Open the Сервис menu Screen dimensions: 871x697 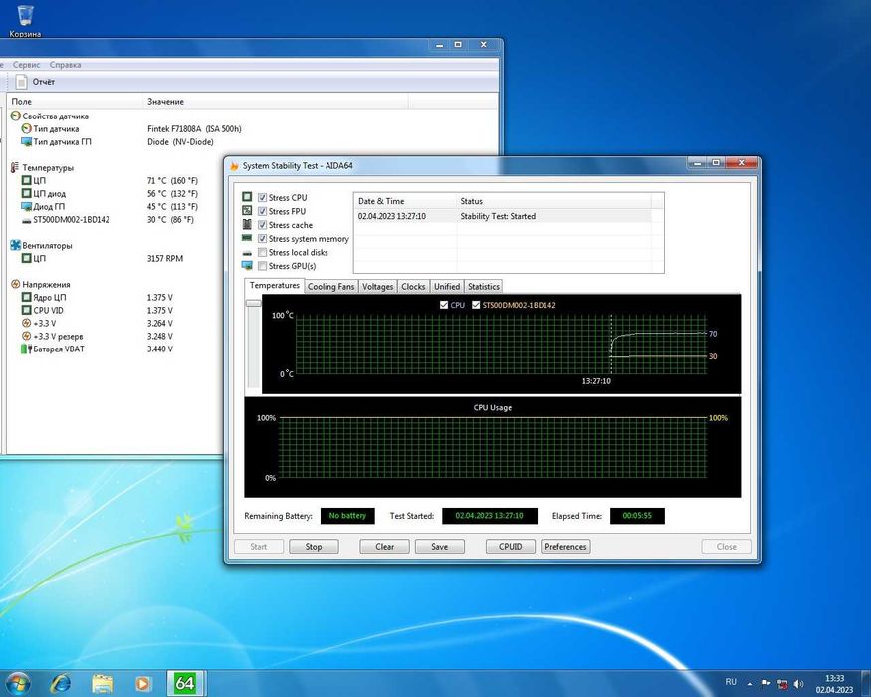click(x=27, y=65)
